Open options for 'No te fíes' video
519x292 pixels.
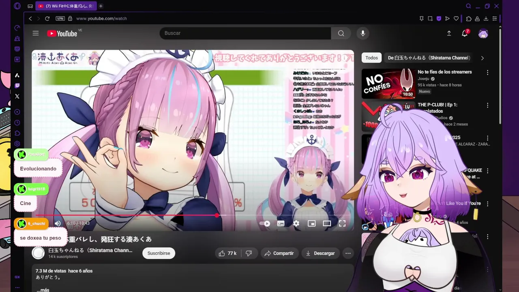click(487, 72)
